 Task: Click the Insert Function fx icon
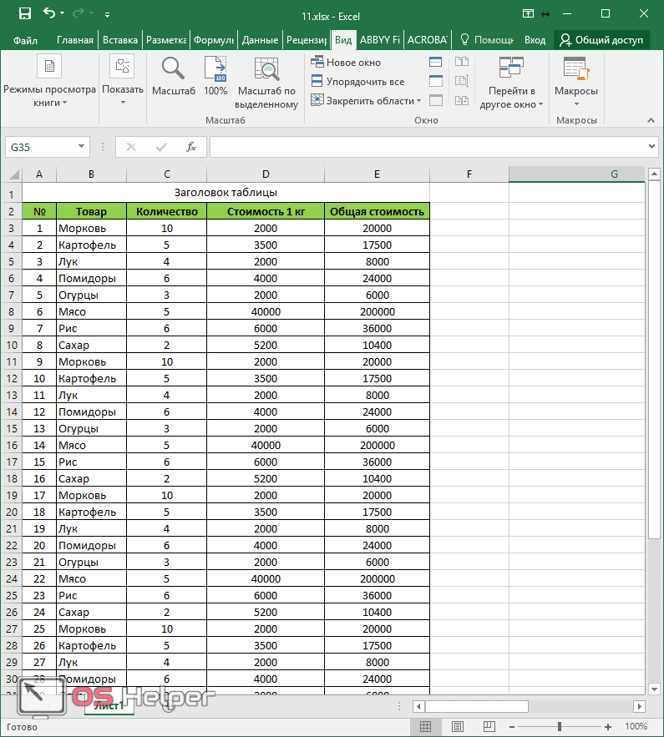point(191,147)
